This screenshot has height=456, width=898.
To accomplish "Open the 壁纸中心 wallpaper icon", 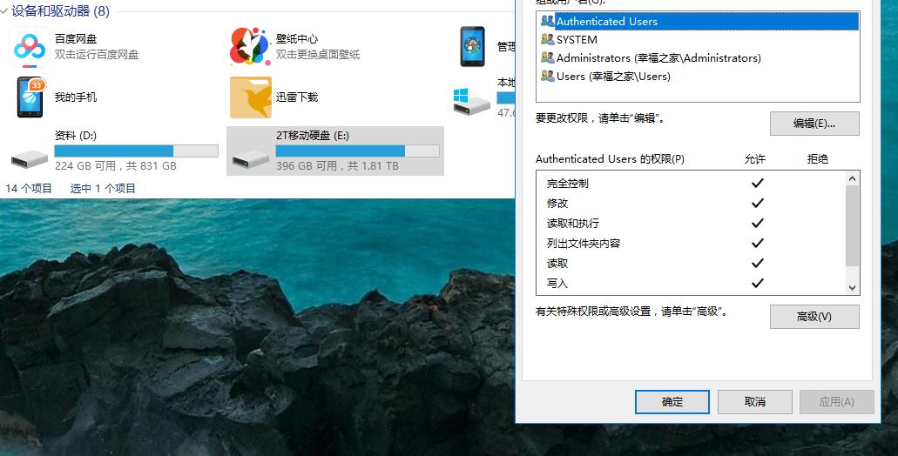I will point(250,46).
